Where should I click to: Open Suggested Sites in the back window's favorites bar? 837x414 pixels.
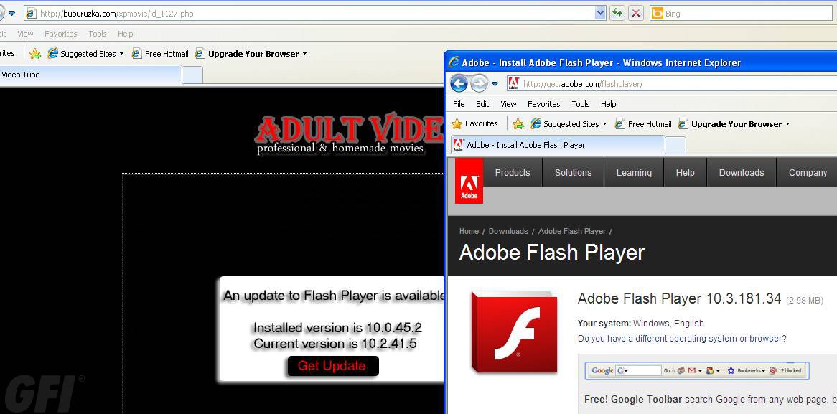coord(85,53)
